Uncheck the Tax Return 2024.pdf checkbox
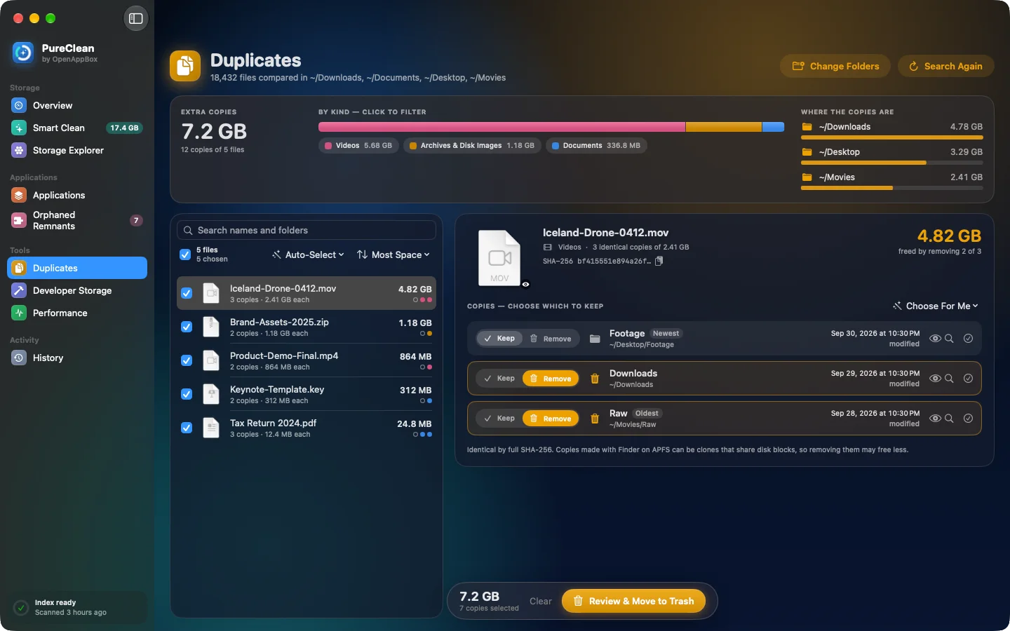This screenshot has width=1010, height=631. point(187,428)
